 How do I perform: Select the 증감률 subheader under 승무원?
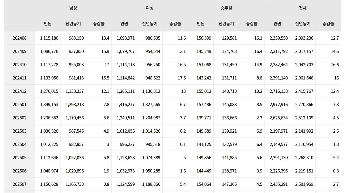[251, 24]
